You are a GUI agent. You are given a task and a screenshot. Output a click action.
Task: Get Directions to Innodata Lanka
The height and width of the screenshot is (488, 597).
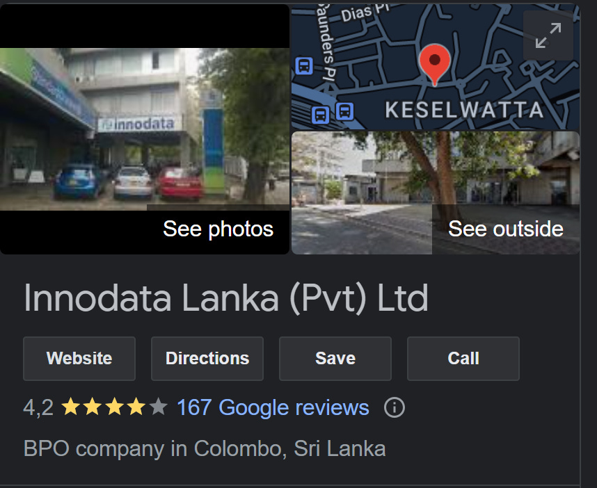207,359
